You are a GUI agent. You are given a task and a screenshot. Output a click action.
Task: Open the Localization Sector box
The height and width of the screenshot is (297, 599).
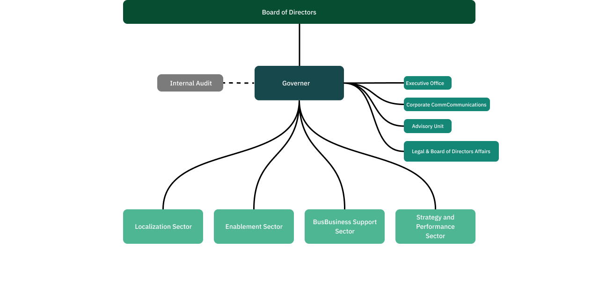[163, 226]
